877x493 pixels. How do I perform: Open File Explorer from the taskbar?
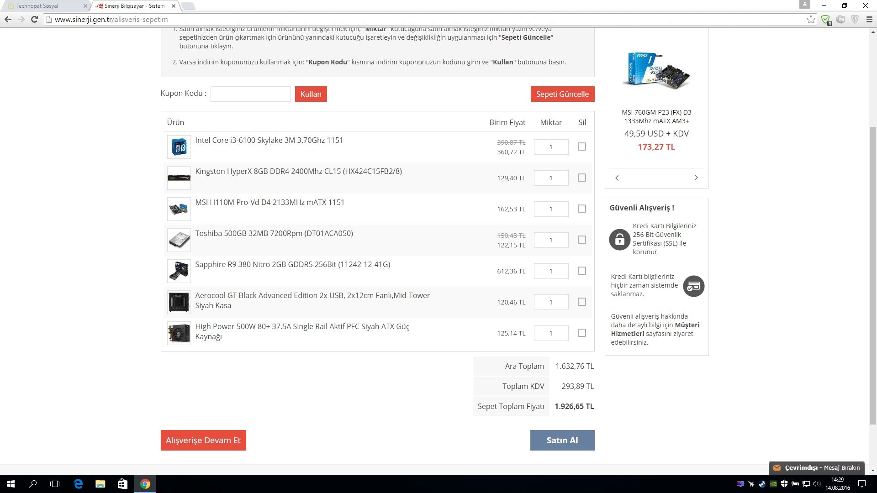tap(100, 484)
